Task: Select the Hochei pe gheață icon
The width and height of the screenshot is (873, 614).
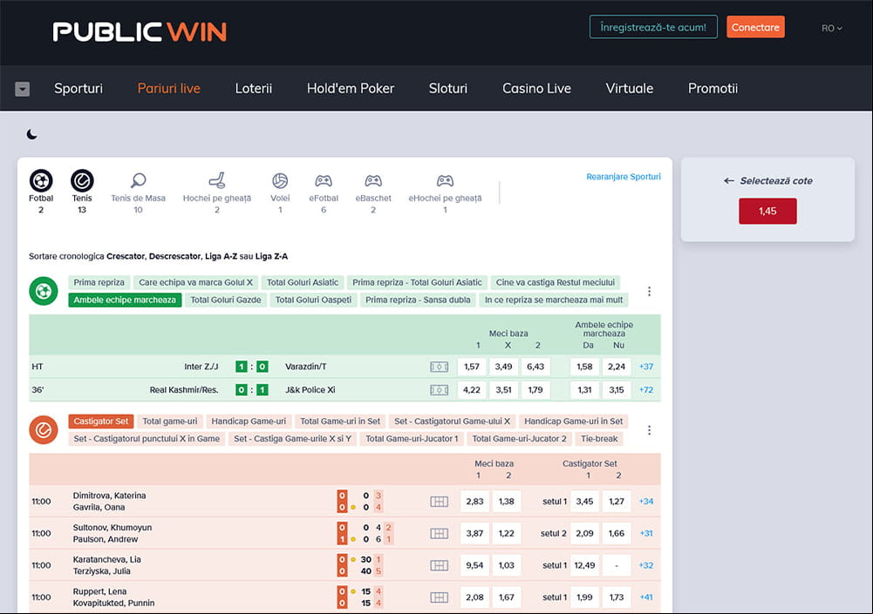Action: tap(217, 180)
